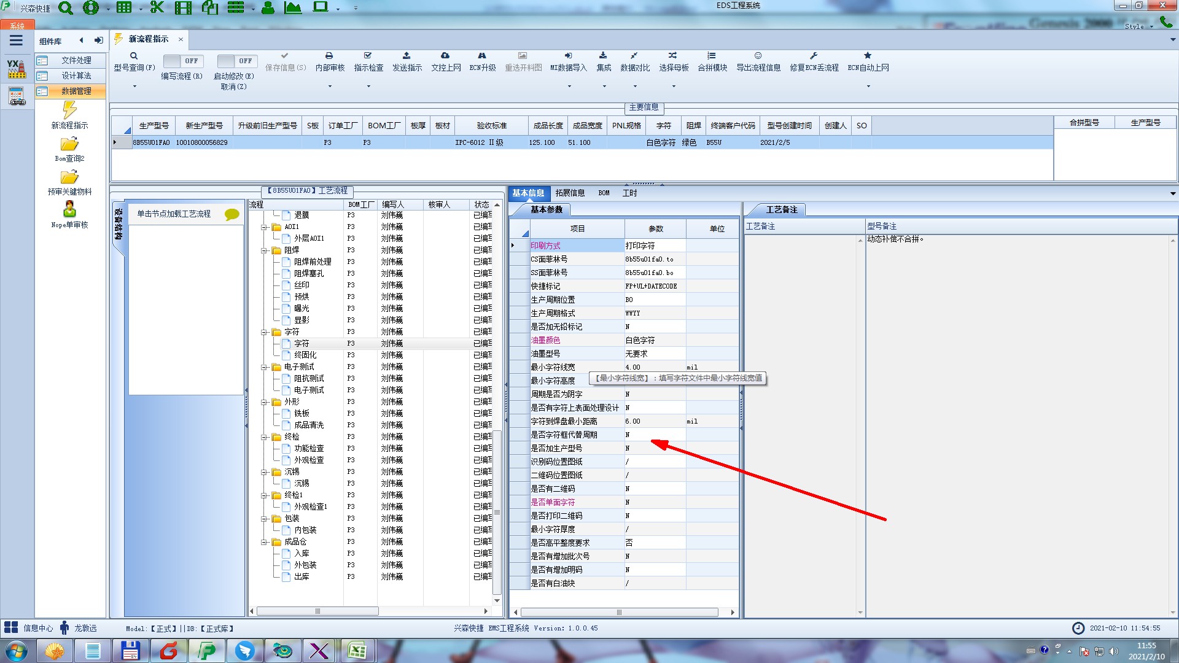Click ECN自动上网 star toolbar button

click(x=868, y=62)
